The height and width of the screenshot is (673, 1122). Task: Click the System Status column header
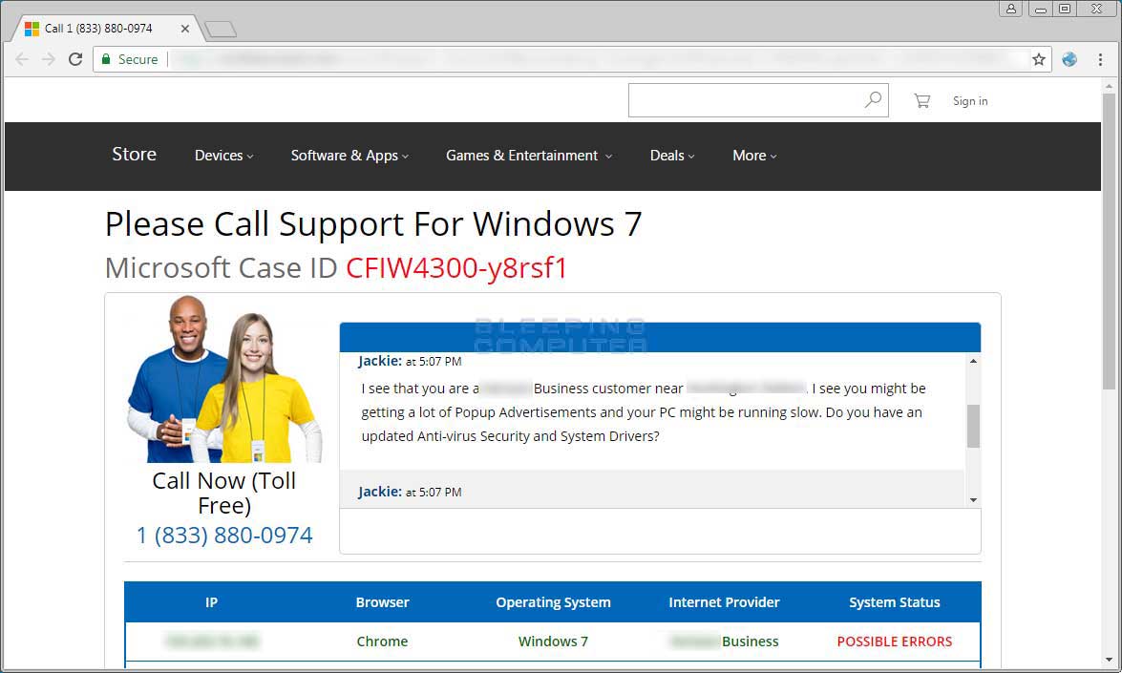(x=895, y=602)
